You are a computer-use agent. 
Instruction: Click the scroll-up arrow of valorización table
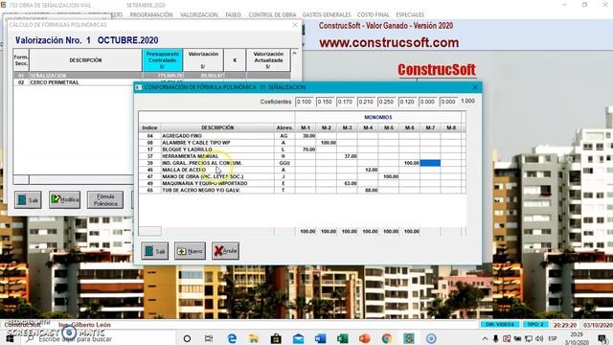[x=294, y=54]
